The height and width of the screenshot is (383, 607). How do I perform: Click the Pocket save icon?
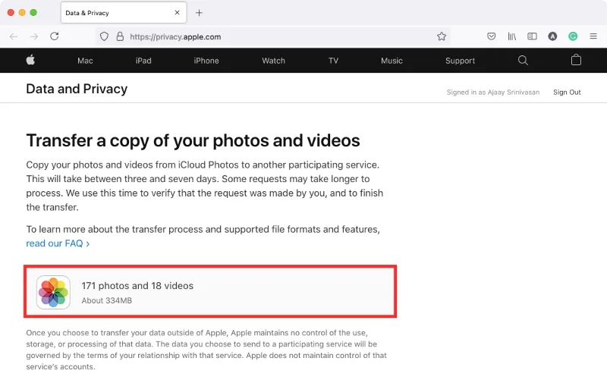(x=491, y=36)
